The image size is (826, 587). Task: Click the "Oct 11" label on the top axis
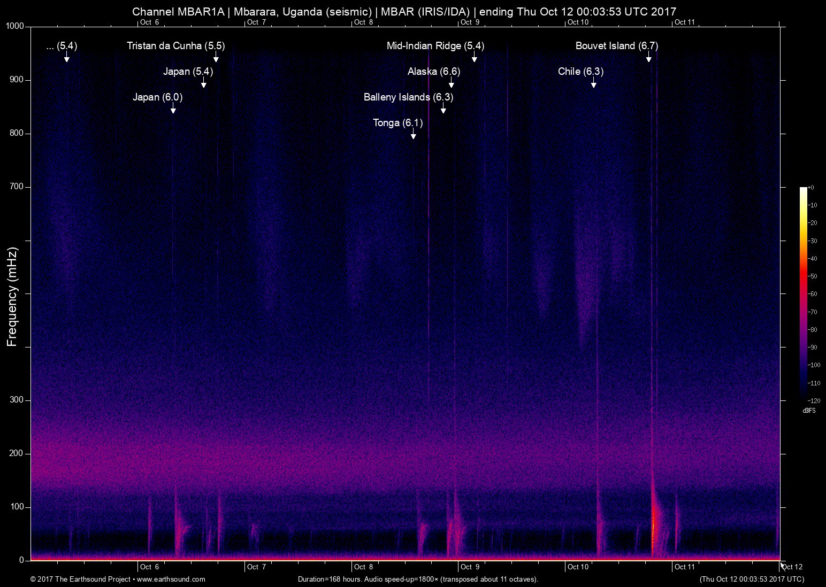click(x=685, y=22)
